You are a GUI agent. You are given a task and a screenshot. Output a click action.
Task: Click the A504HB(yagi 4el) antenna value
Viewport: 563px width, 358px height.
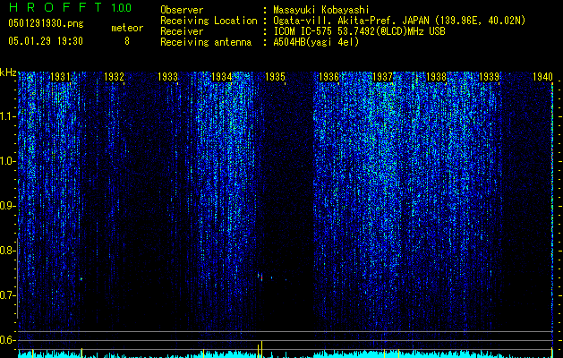coord(316,42)
